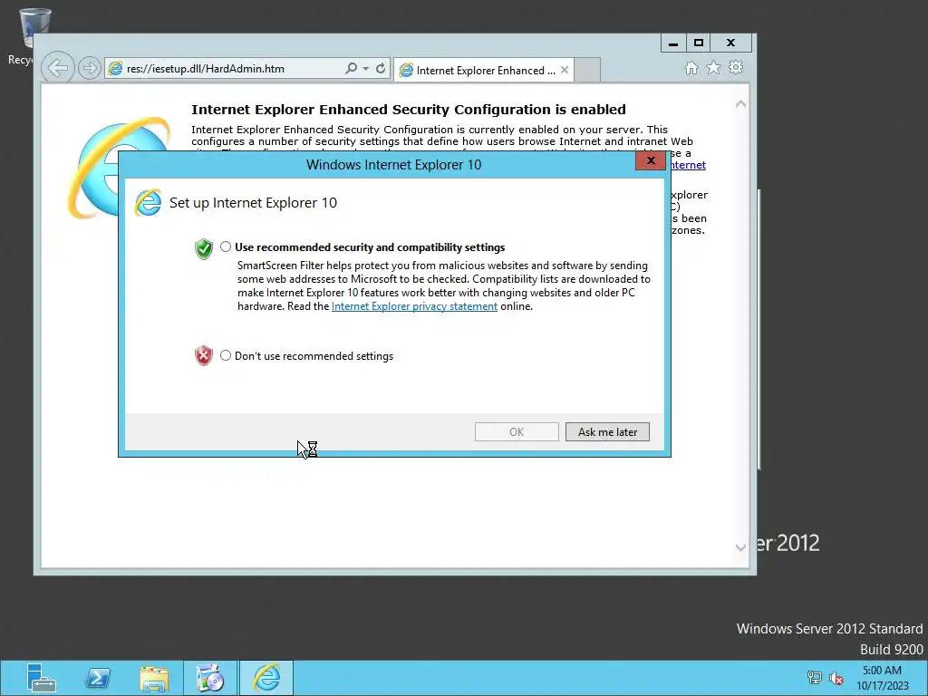
Task: Click the IE logo in setup dialog header
Action: tap(148, 203)
